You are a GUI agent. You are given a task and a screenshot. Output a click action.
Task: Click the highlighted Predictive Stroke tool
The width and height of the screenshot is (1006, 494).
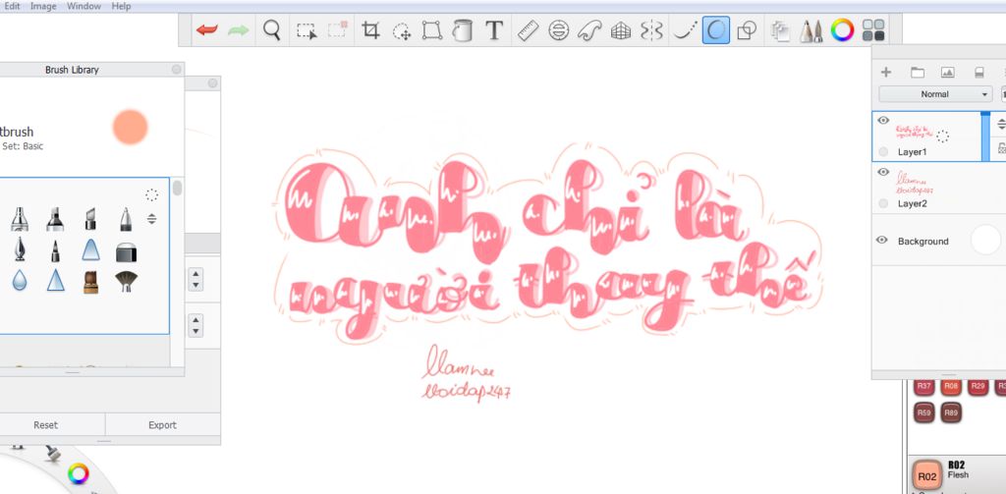[x=716, y=30]
